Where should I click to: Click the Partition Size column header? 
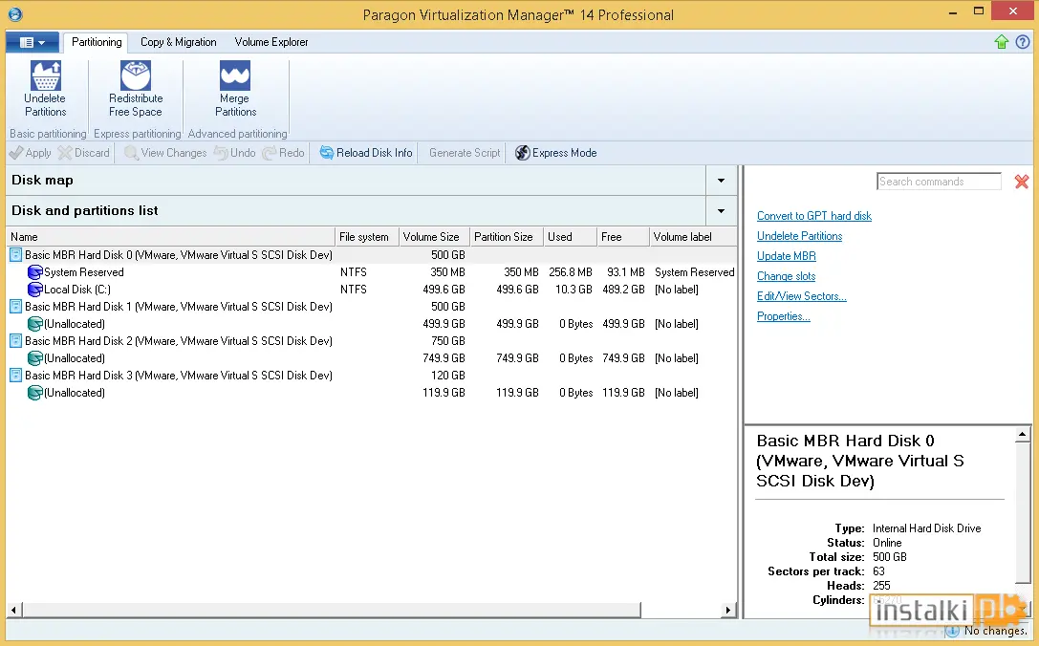(x=507, y=237)
